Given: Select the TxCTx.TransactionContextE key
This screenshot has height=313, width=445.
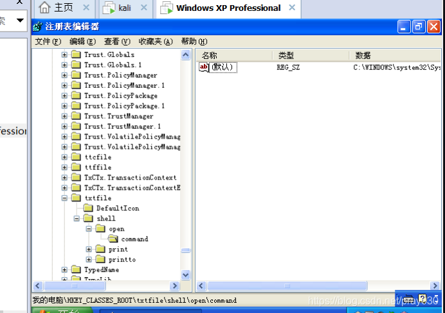Looking at the screenshot, I should (132, 188).
